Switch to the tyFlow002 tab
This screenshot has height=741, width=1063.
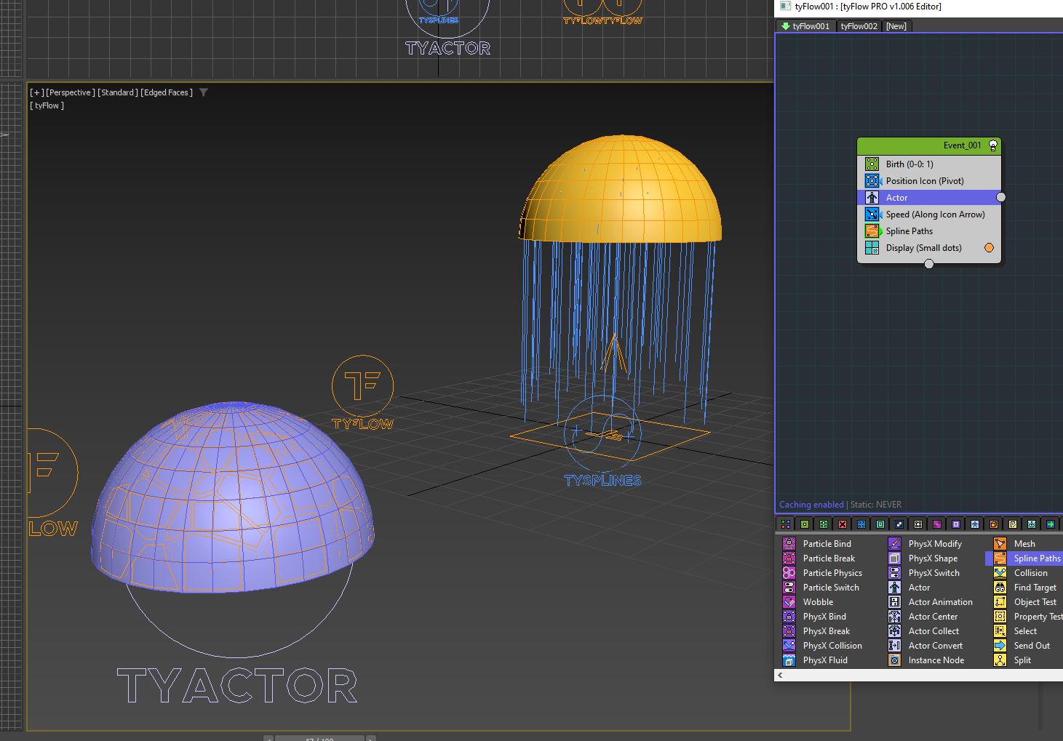coord(859,26)
